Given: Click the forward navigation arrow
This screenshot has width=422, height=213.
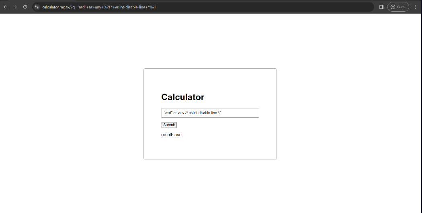Looking at the screenshot, I should pos(15,7).
